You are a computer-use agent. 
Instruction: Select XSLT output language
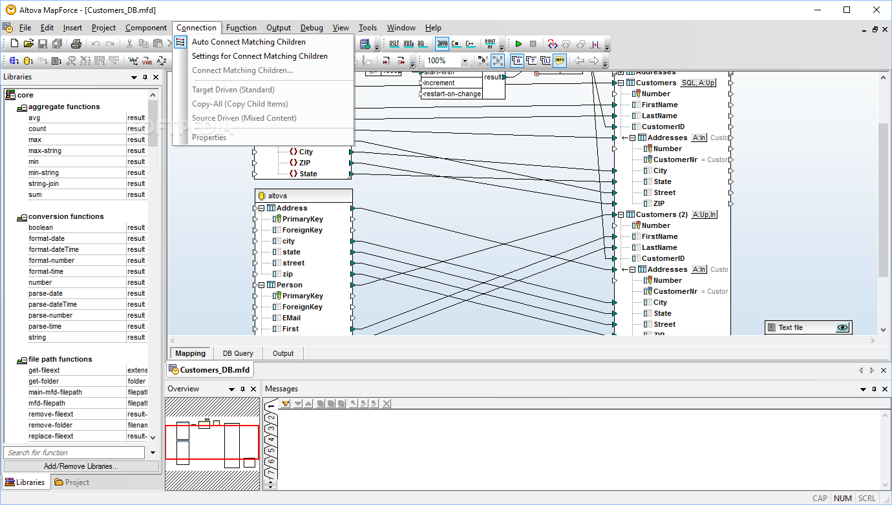click(x=394, y=44)
